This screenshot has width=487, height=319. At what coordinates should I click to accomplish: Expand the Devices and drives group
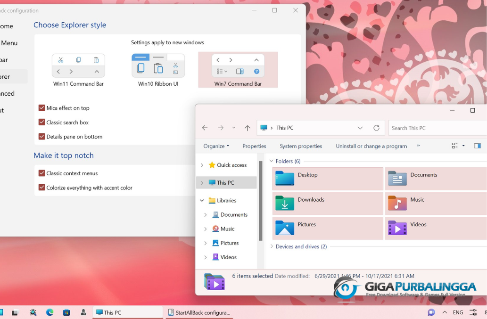272,246
